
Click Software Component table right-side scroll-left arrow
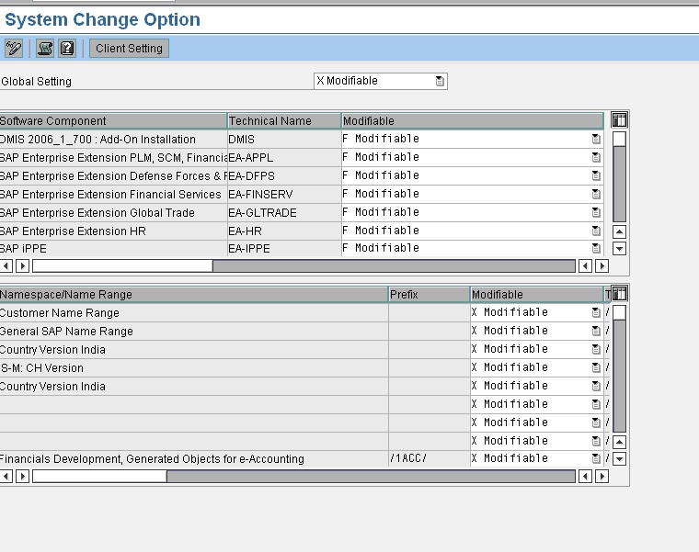[585, 266]
